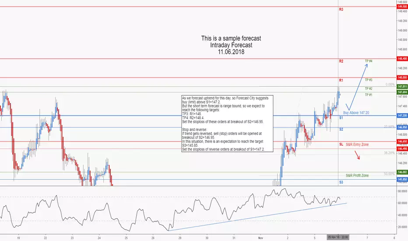Click the 'Buy Above 147.20' annotation
408x241 pixels.
point(356,113)
